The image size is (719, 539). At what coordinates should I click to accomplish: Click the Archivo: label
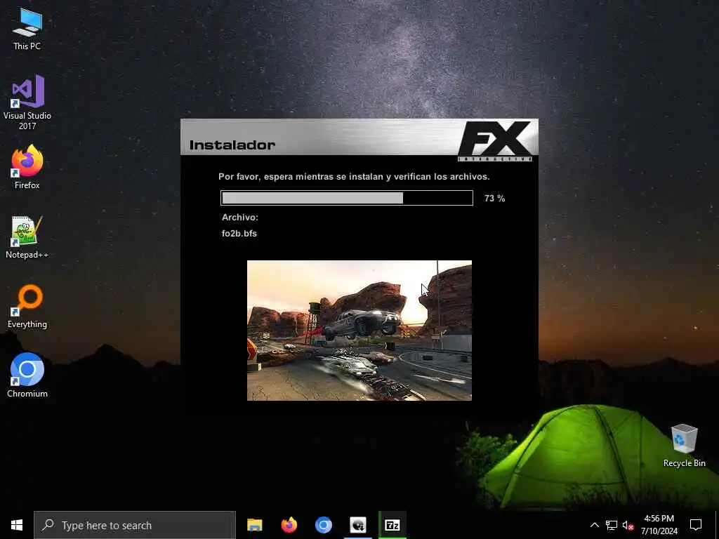(240, 218)
